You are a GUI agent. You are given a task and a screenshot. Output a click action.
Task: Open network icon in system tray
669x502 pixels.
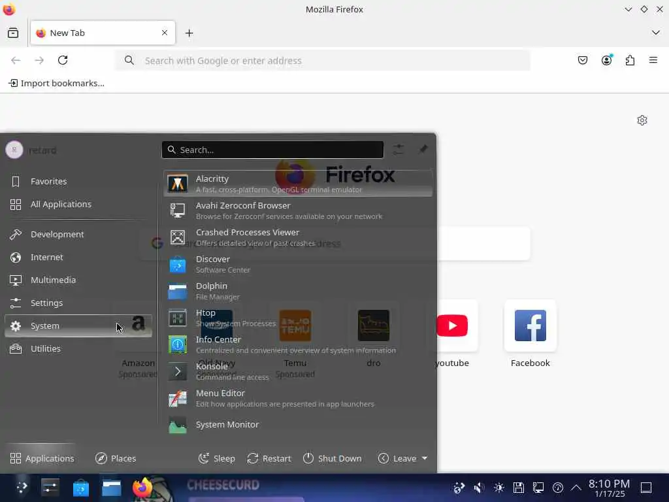538,488
